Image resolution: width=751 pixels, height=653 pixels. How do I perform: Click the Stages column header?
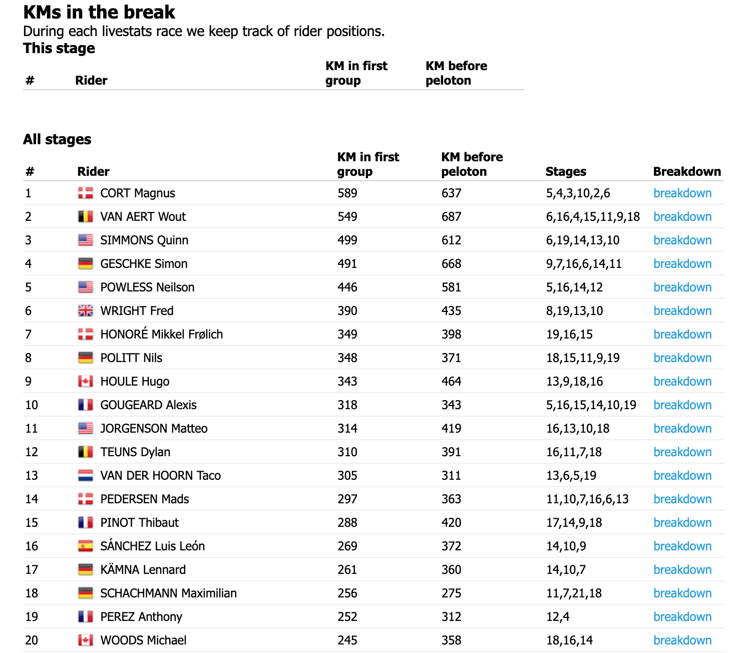(566, 172)
